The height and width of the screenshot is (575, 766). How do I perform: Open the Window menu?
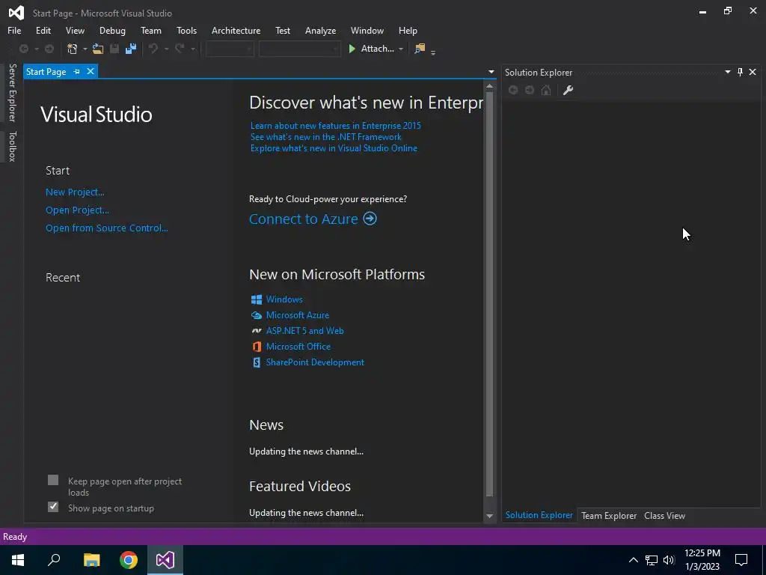(367, 30)
